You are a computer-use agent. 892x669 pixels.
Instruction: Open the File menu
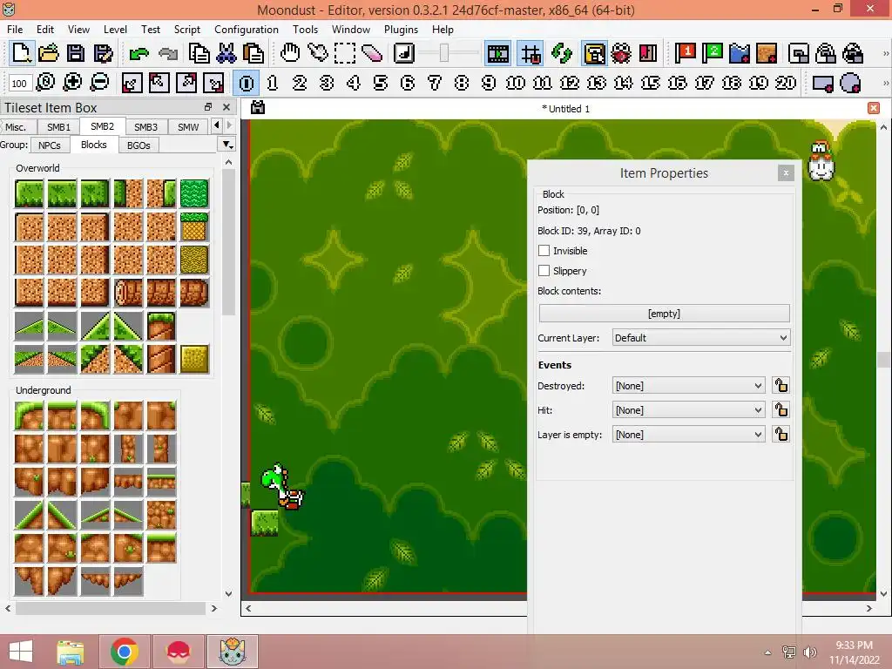click(15, 30)
